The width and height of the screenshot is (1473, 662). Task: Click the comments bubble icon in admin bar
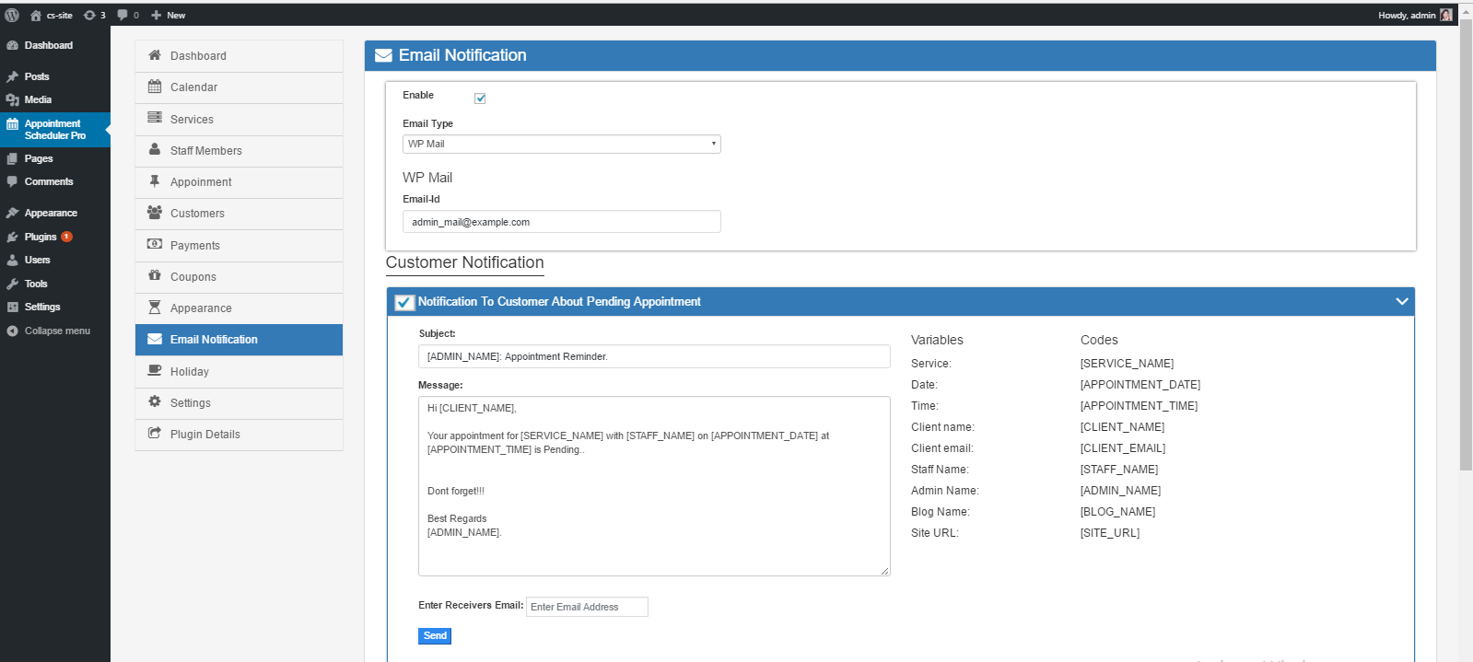coord(123,15)
